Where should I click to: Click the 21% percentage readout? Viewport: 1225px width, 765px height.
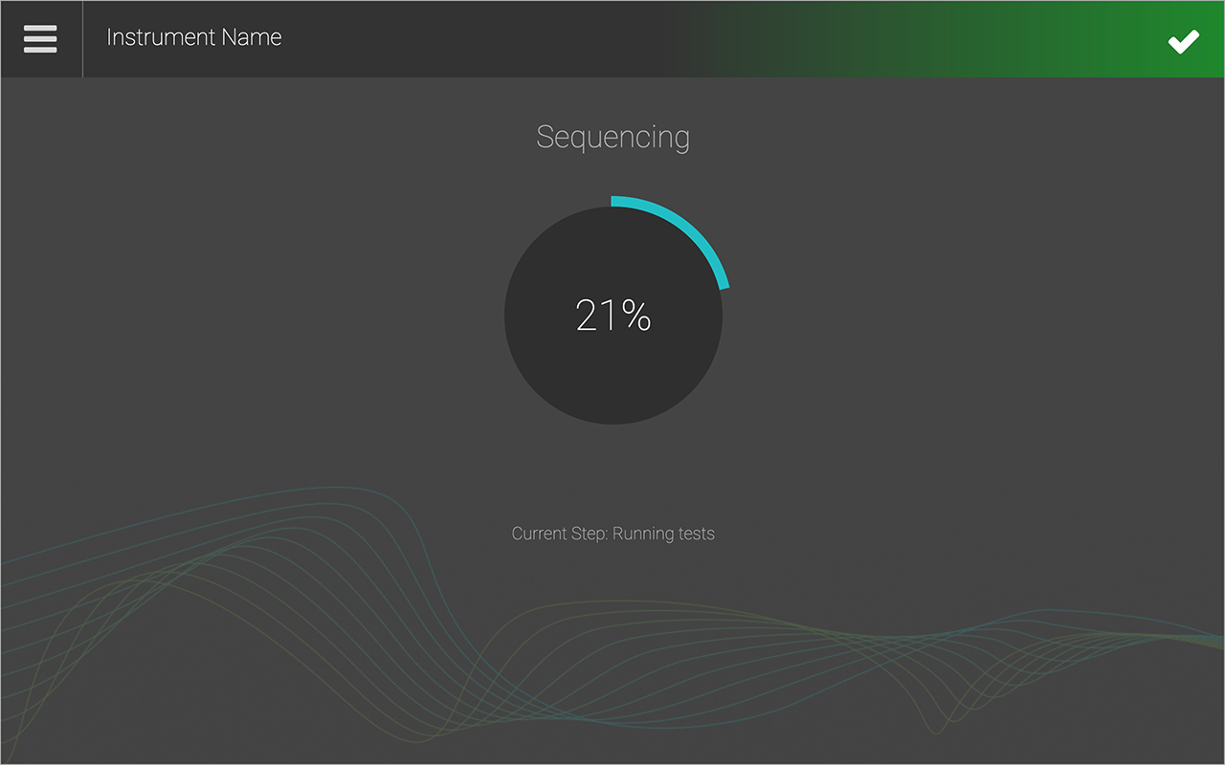tap(612, 316)
